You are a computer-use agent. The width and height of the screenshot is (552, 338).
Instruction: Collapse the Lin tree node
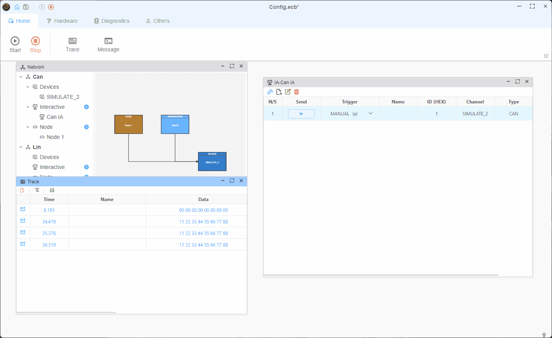coord(21,147)
